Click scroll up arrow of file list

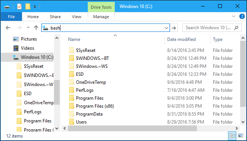coord(243,38)
